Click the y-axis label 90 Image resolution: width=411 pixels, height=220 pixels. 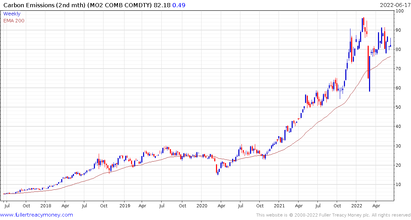399,30
